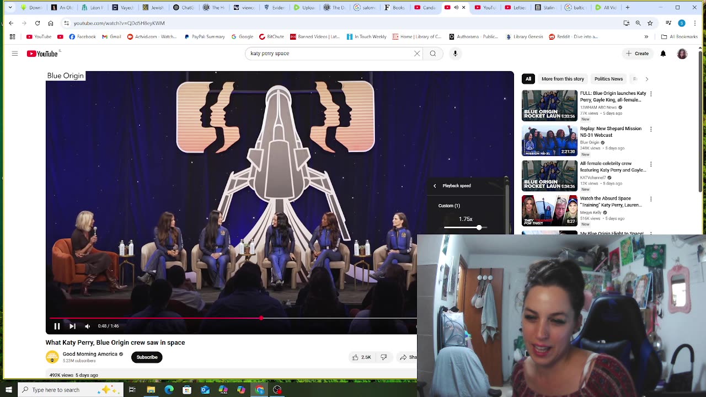This screenshot has height=397, width=706.
Task: Reload the page
Action: (x=38, y=23)
